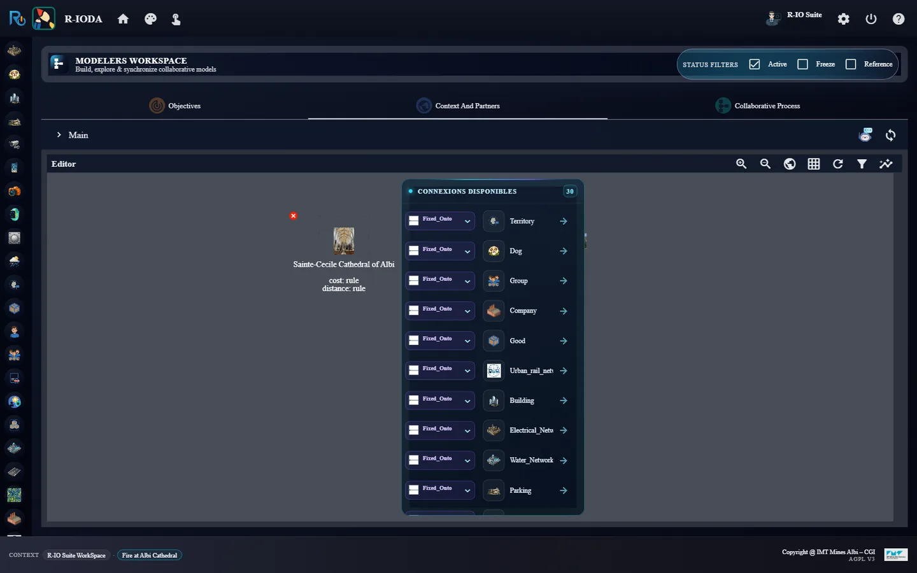This screenshot has width=917, height=573.
Task: Click the arrow to connect Territory
Action: click(564, 221)
